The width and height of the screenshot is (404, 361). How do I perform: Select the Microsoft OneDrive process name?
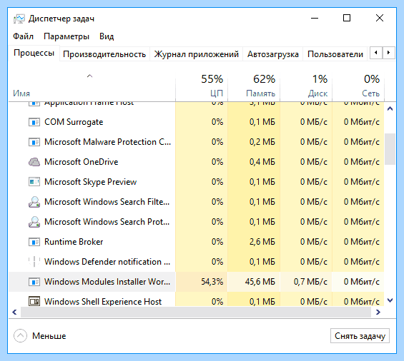tap(82, 162)
